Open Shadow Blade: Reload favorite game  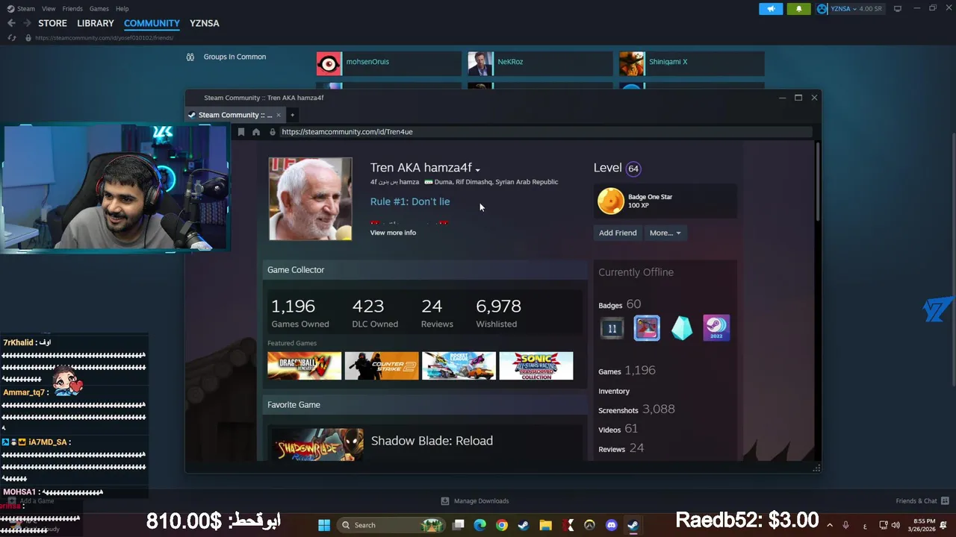432,441
